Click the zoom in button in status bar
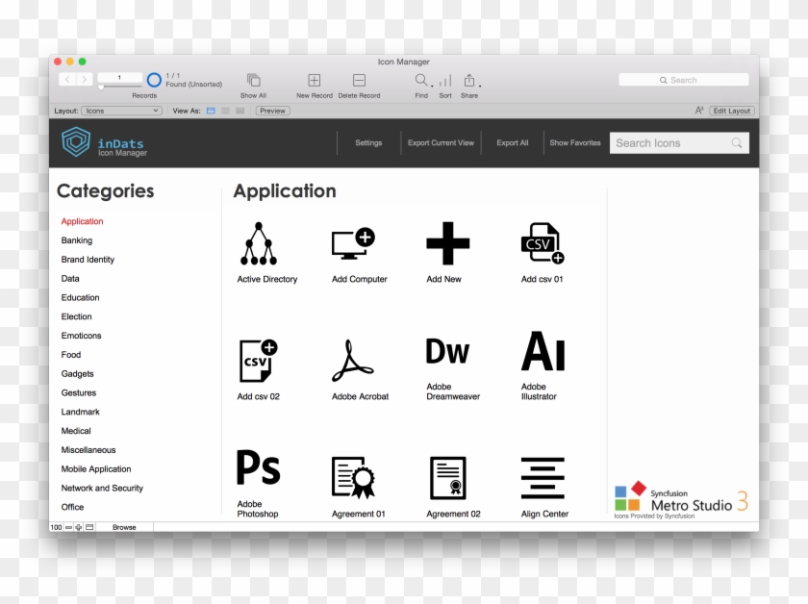 pyautogui.click(x=79, y=527)
